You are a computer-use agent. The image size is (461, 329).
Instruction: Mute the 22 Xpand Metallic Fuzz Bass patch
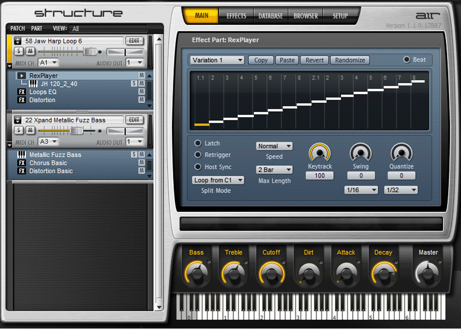[30, 130]
